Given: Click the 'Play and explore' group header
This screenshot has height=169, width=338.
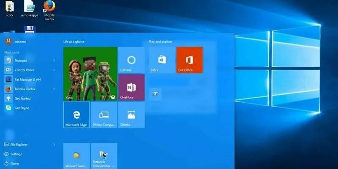Looking at the screenshot, I should [x=161, y=42].
